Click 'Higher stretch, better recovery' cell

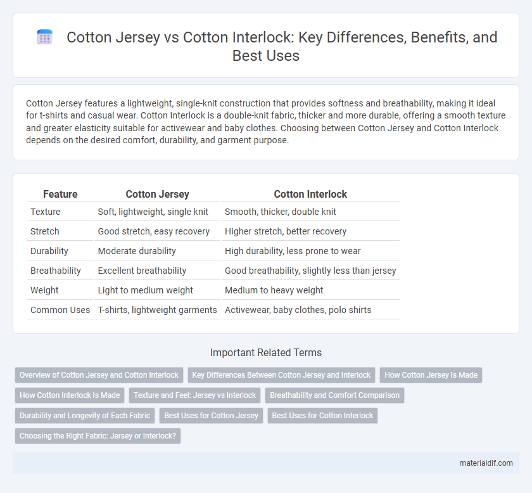310,231
